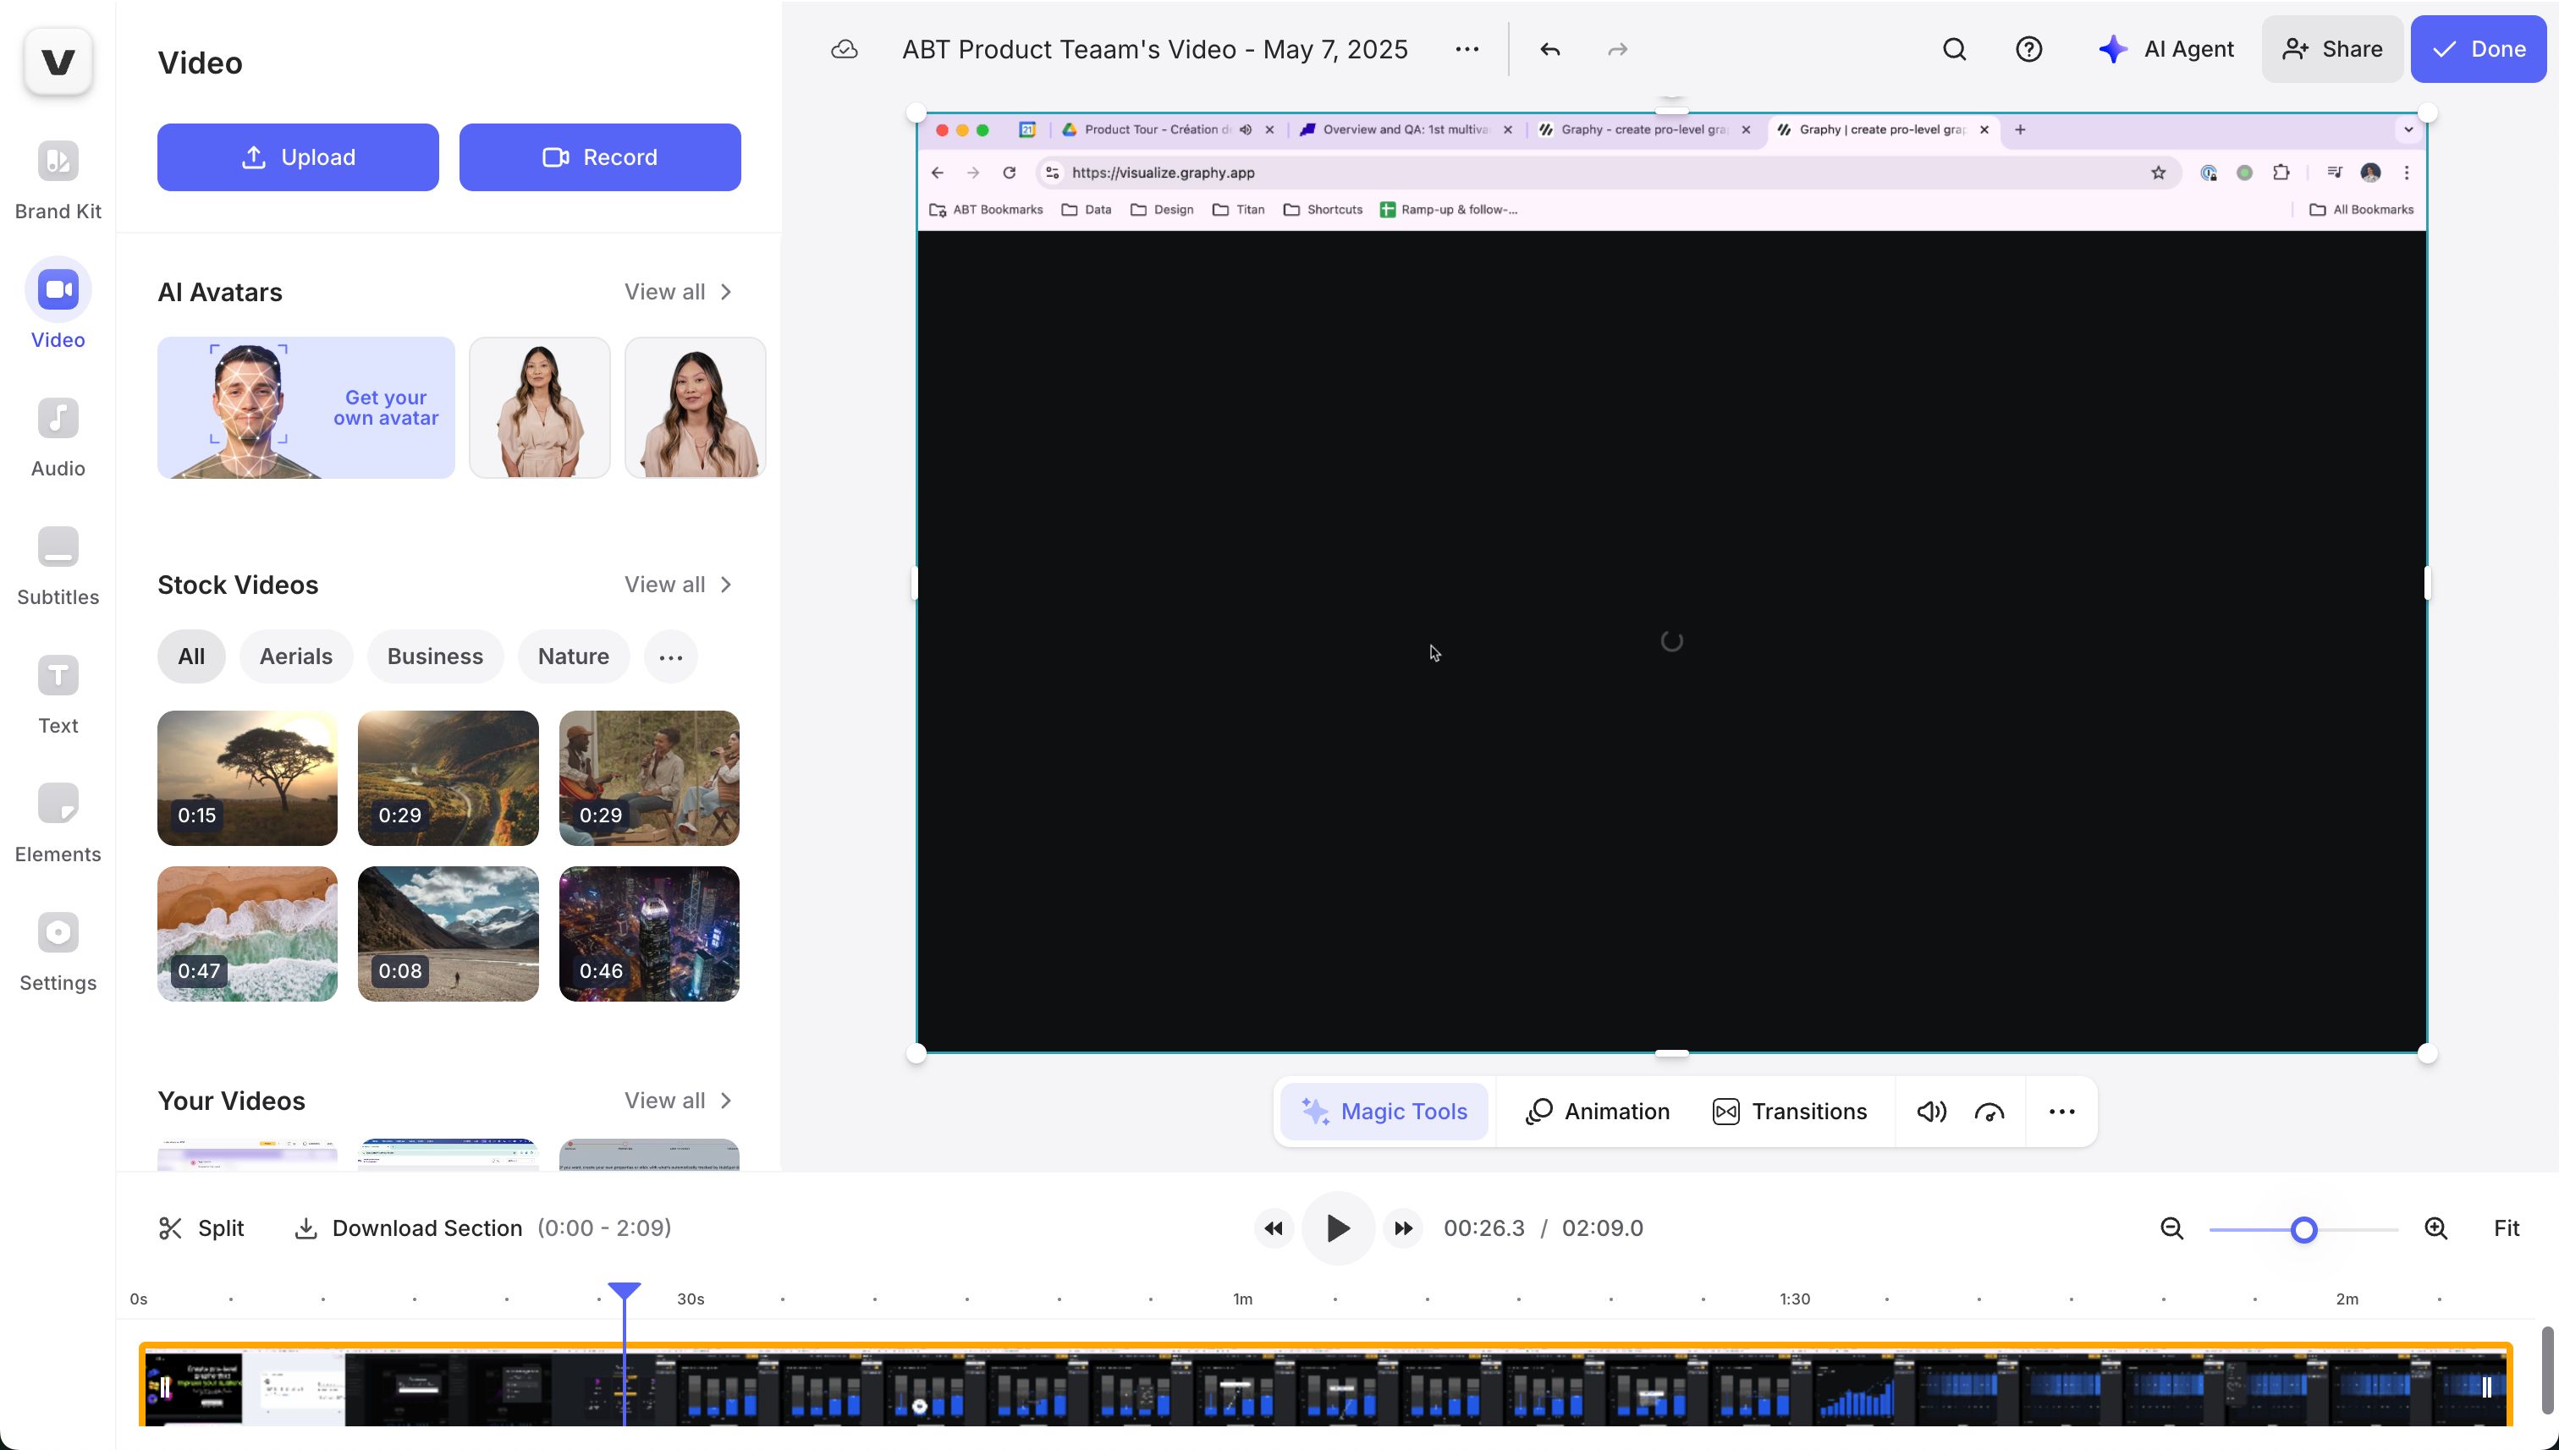Skip backward in playback
This screenshot has height=1450, width=2559.
pos(1273,1228)
